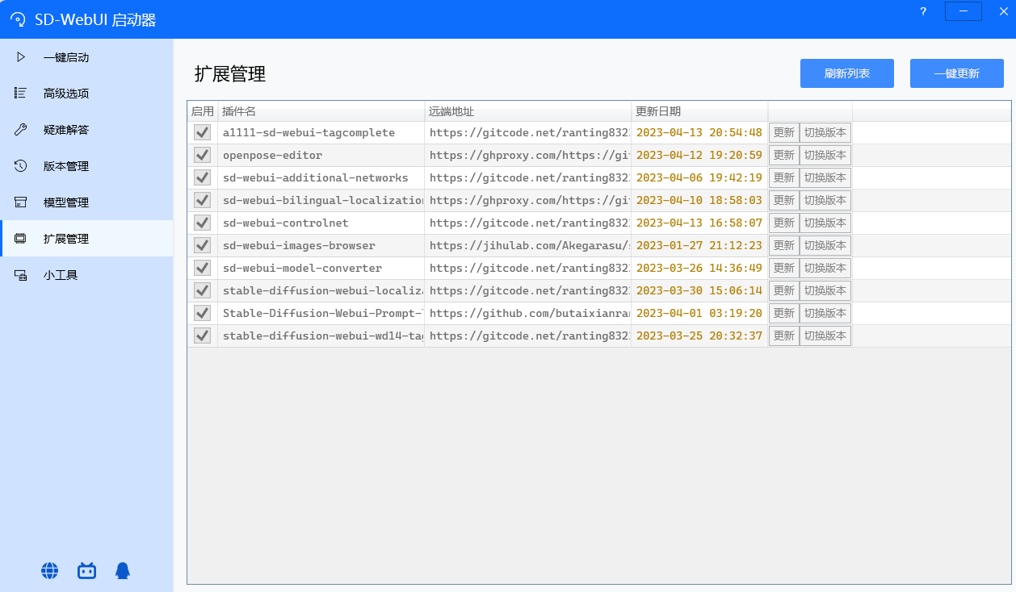1016x592 pixels.
Task: Select the openpose-editor plugin name
Action: [273, 155]
